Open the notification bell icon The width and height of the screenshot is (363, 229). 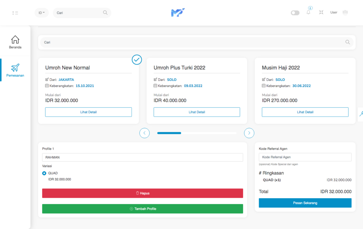click(308, 12)
